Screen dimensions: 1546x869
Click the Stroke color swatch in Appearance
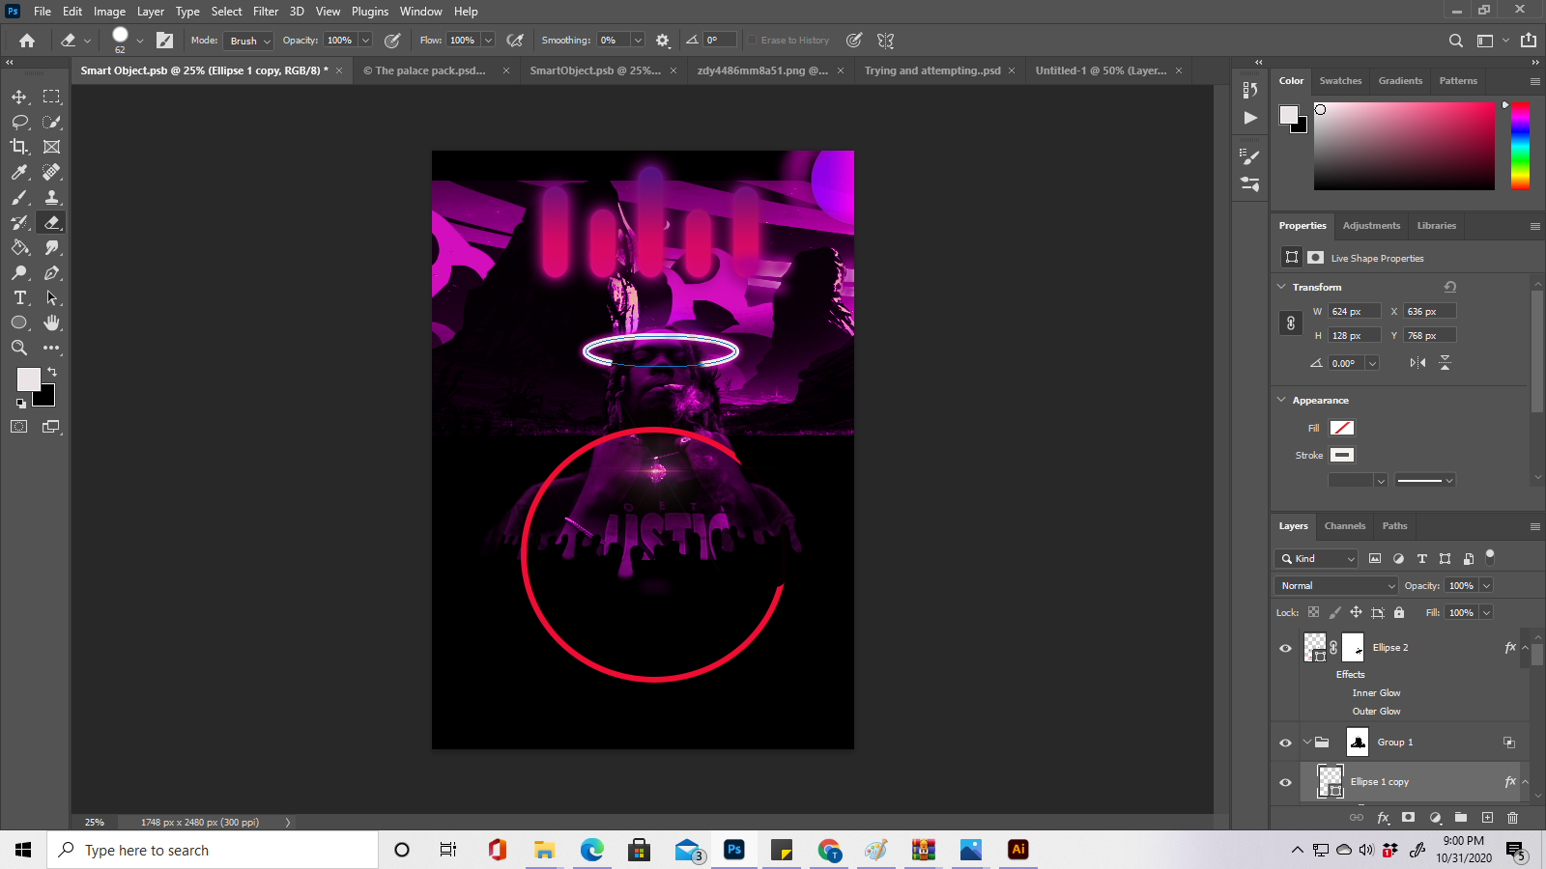(1342, 455)
